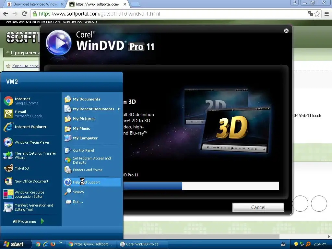
Task: Open Search from Start menu
Action: 92,192
